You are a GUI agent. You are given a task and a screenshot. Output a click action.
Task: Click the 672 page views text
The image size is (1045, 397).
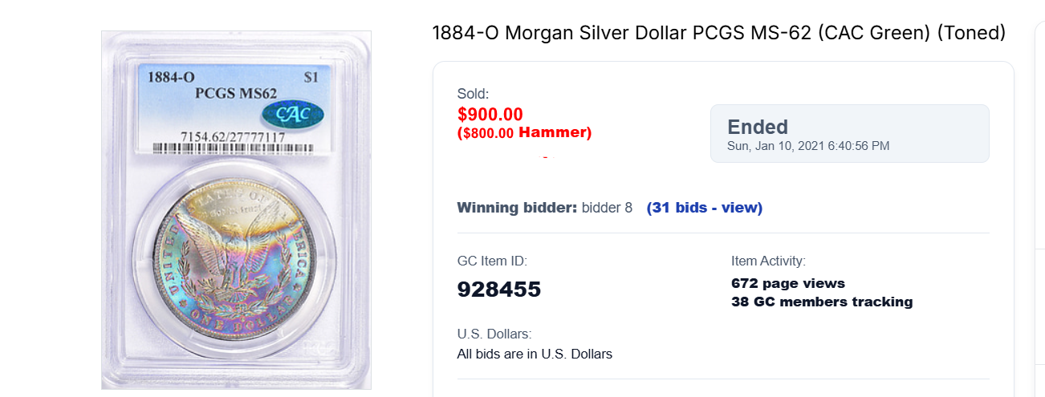[x=788, y=283]
